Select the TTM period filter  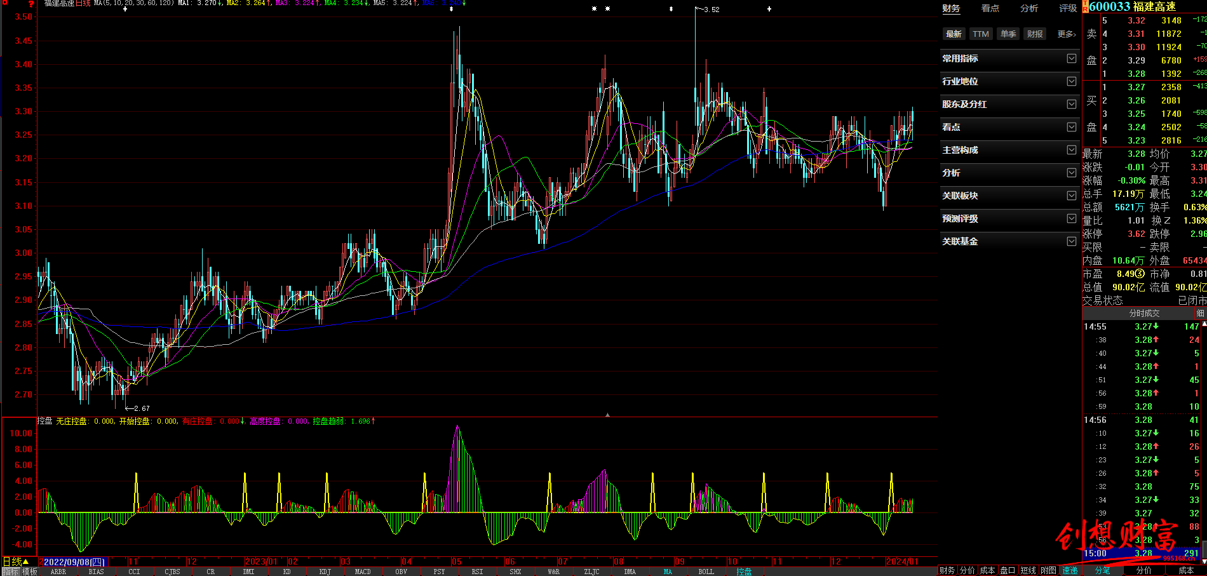pos(981,34)
